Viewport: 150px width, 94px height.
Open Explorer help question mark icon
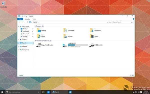tap(133, 19)
